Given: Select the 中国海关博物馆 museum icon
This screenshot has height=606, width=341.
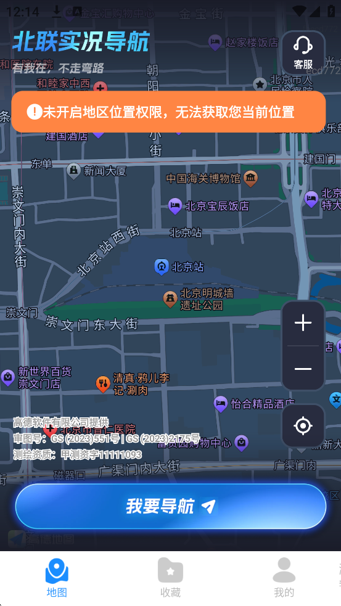Looking at the screenshot, I should tap(251, 179).
